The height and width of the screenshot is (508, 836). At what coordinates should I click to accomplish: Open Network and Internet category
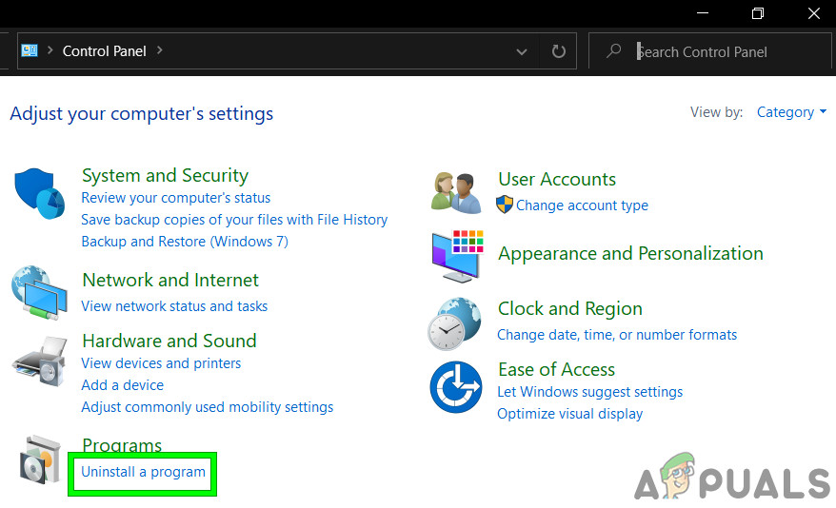click(170, 280)
